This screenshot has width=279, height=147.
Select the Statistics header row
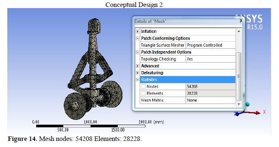coord(188,80)
